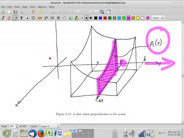Click the page number field showing 260
Image resolution: width=184 pixels, height=138 pixels.
click(x=12, y=126)
